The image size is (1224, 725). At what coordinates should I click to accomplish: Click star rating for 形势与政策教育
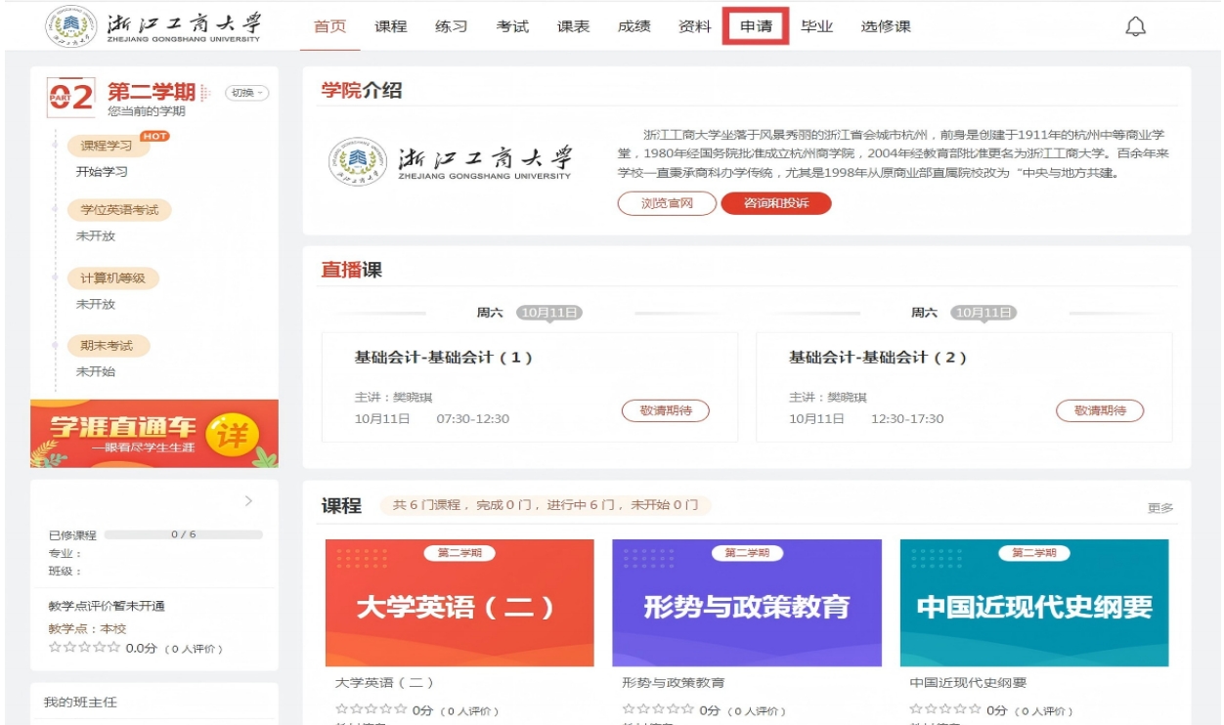(x=659, y=709)
